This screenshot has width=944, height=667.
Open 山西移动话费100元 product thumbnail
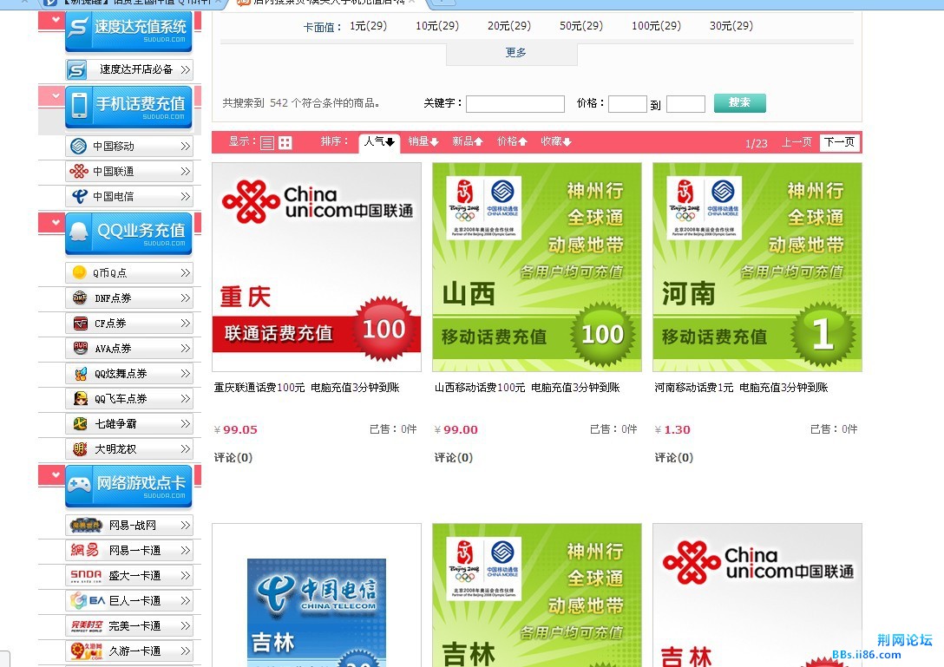coord(537,267)
